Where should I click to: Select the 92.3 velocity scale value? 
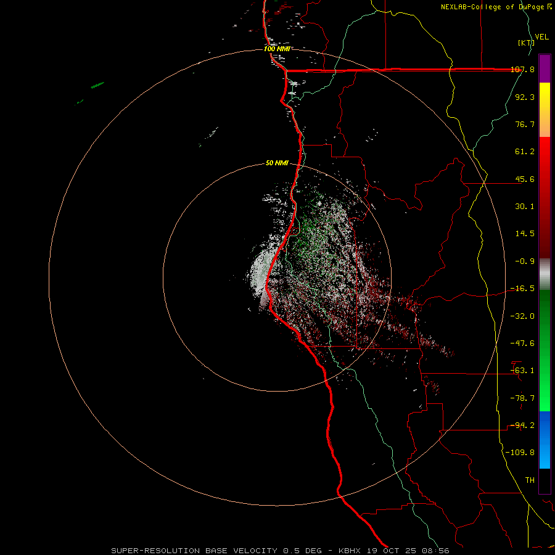pos(525,97)
